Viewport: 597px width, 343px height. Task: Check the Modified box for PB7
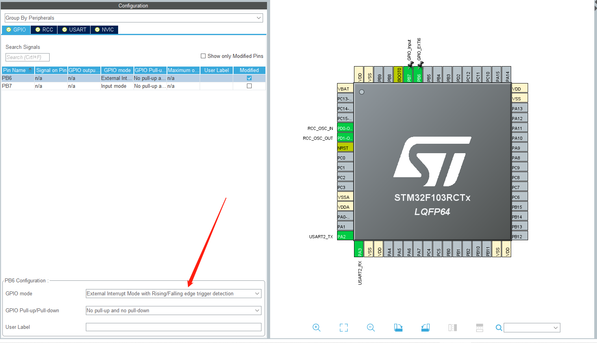click(249, 86)
